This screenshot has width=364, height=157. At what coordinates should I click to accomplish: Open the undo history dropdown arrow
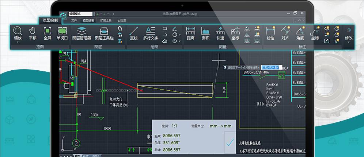pyautogui.click(x=101, y=14)
